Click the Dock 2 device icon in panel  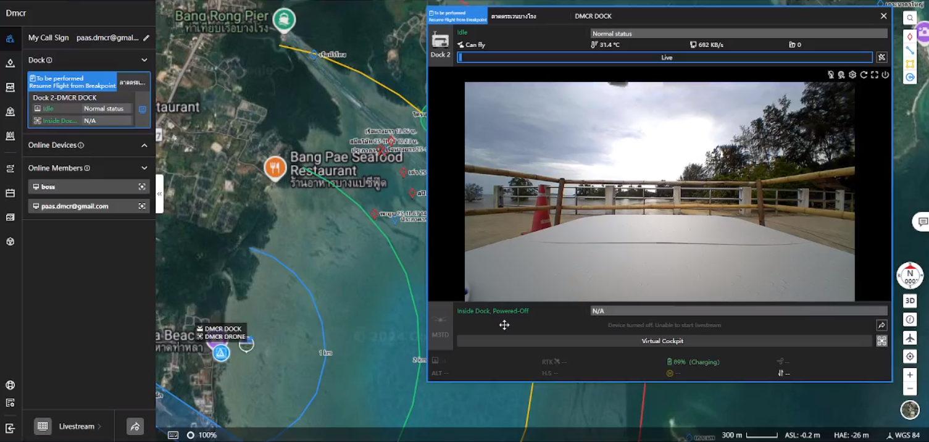440,40
